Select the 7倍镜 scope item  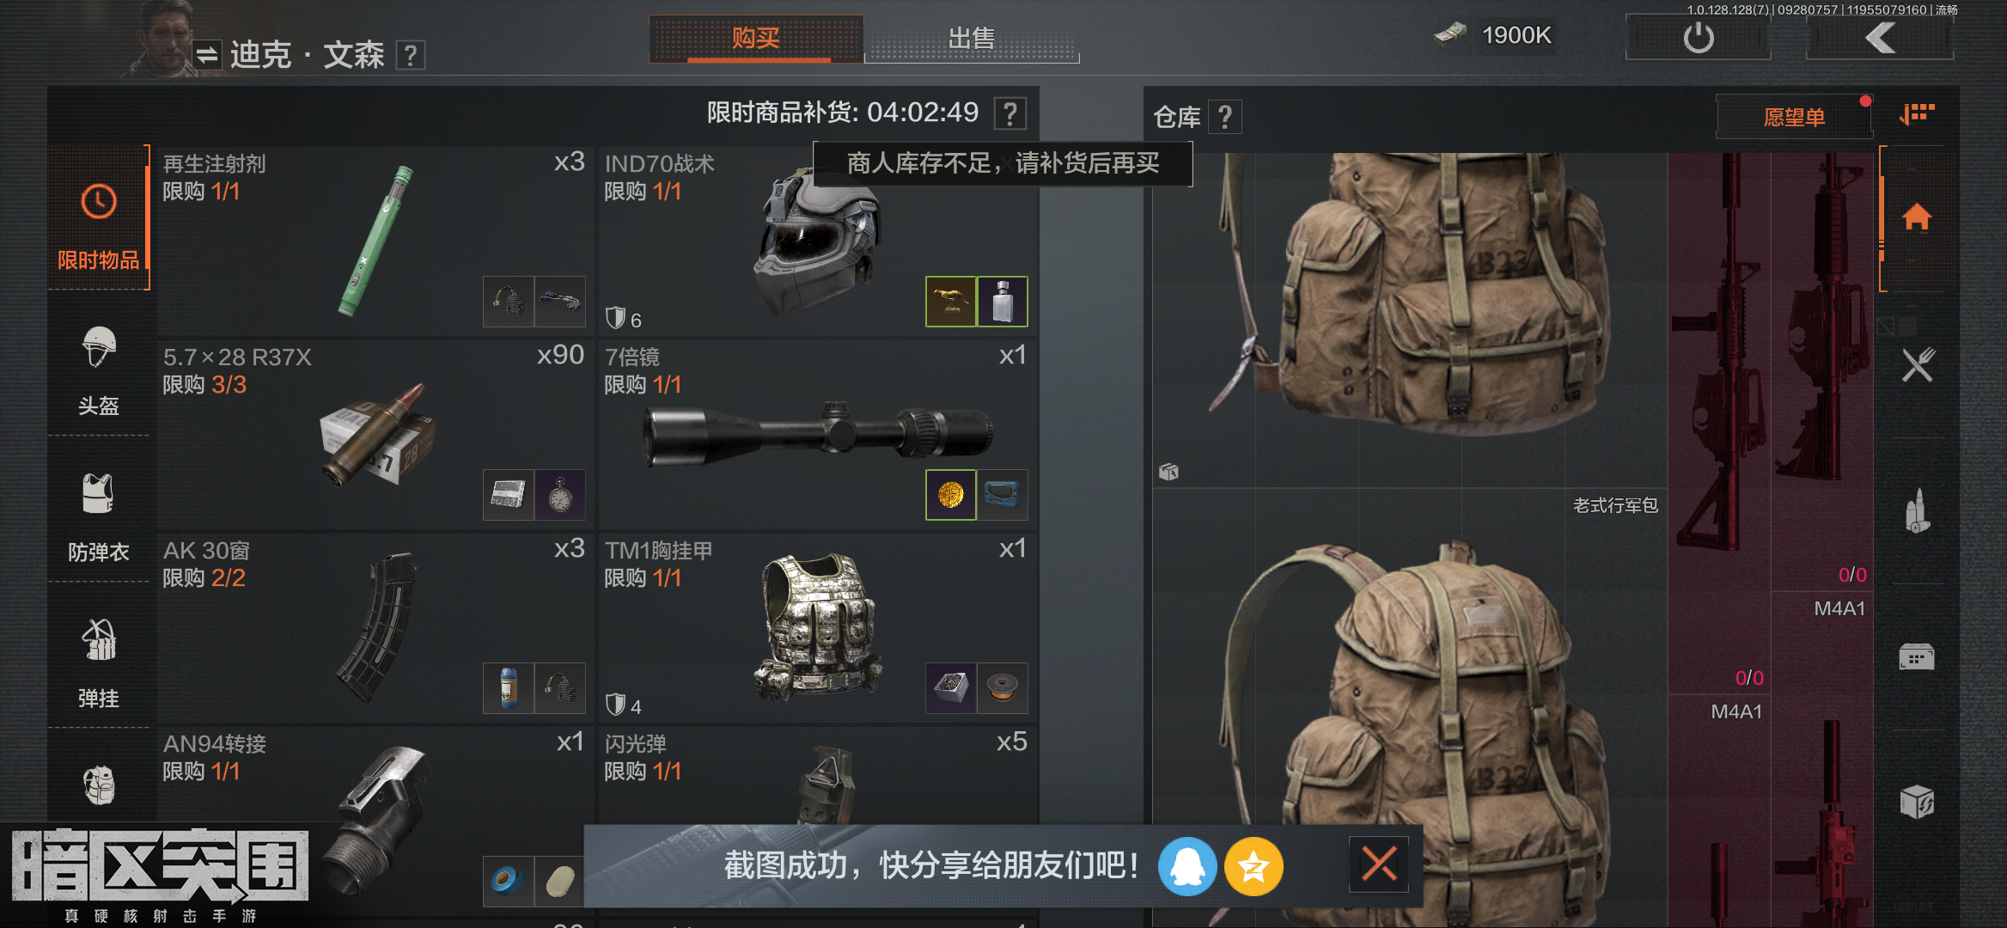click(x=816, y=435)
